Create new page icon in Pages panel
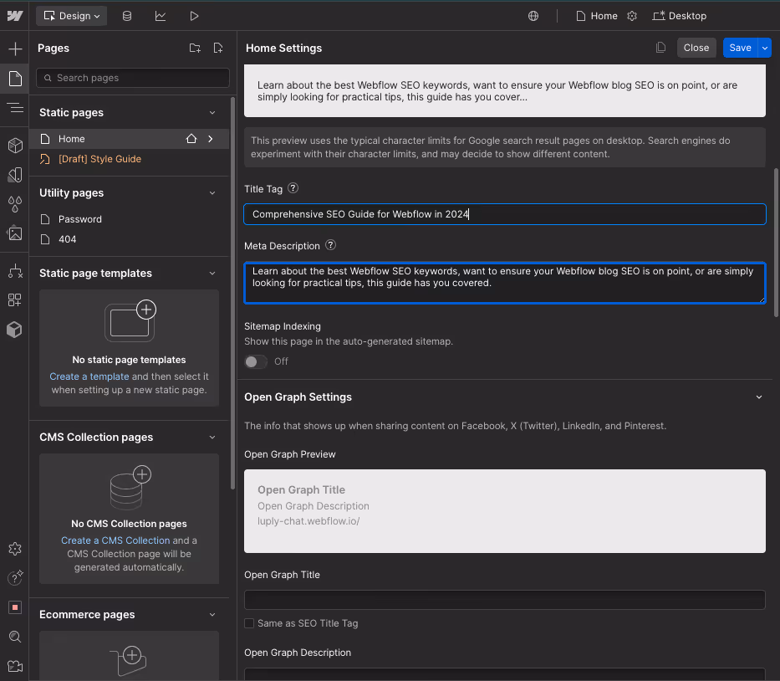Screen dimensions: 780x681 pos(218,48)
